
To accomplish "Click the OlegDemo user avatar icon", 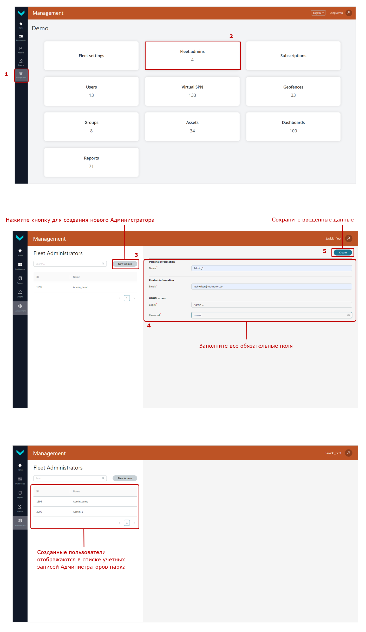I will tap(349, 13).
